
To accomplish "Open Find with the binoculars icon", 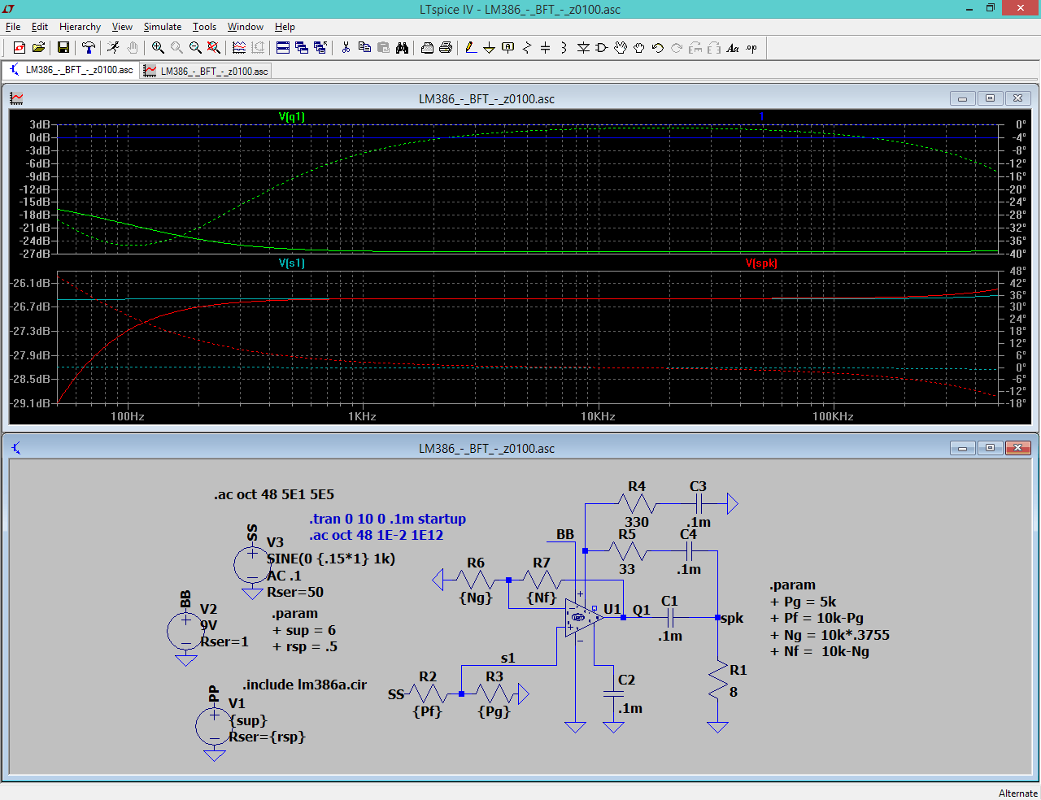I will (x=402, y=48).
